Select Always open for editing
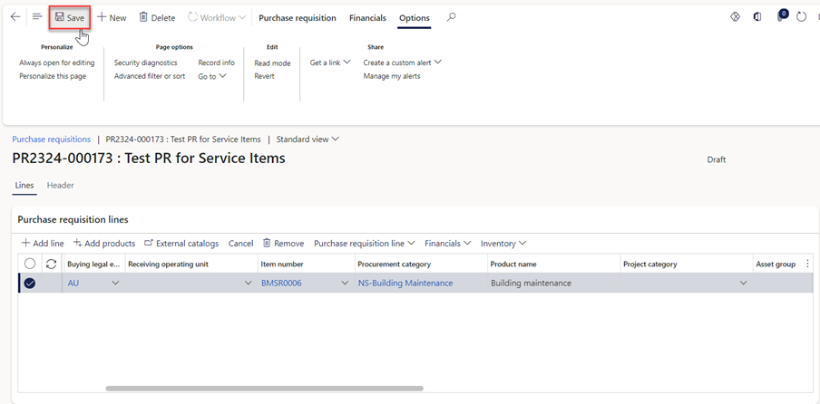 [57, 63]
